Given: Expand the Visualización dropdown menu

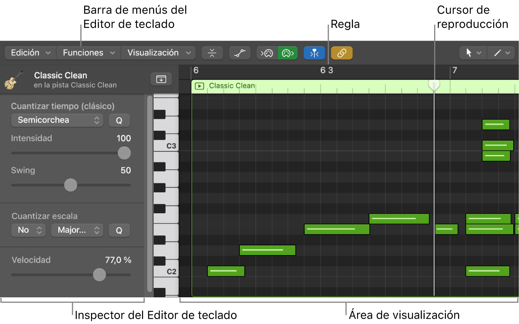Looking at the screenshot, I should tap(158, 53).
